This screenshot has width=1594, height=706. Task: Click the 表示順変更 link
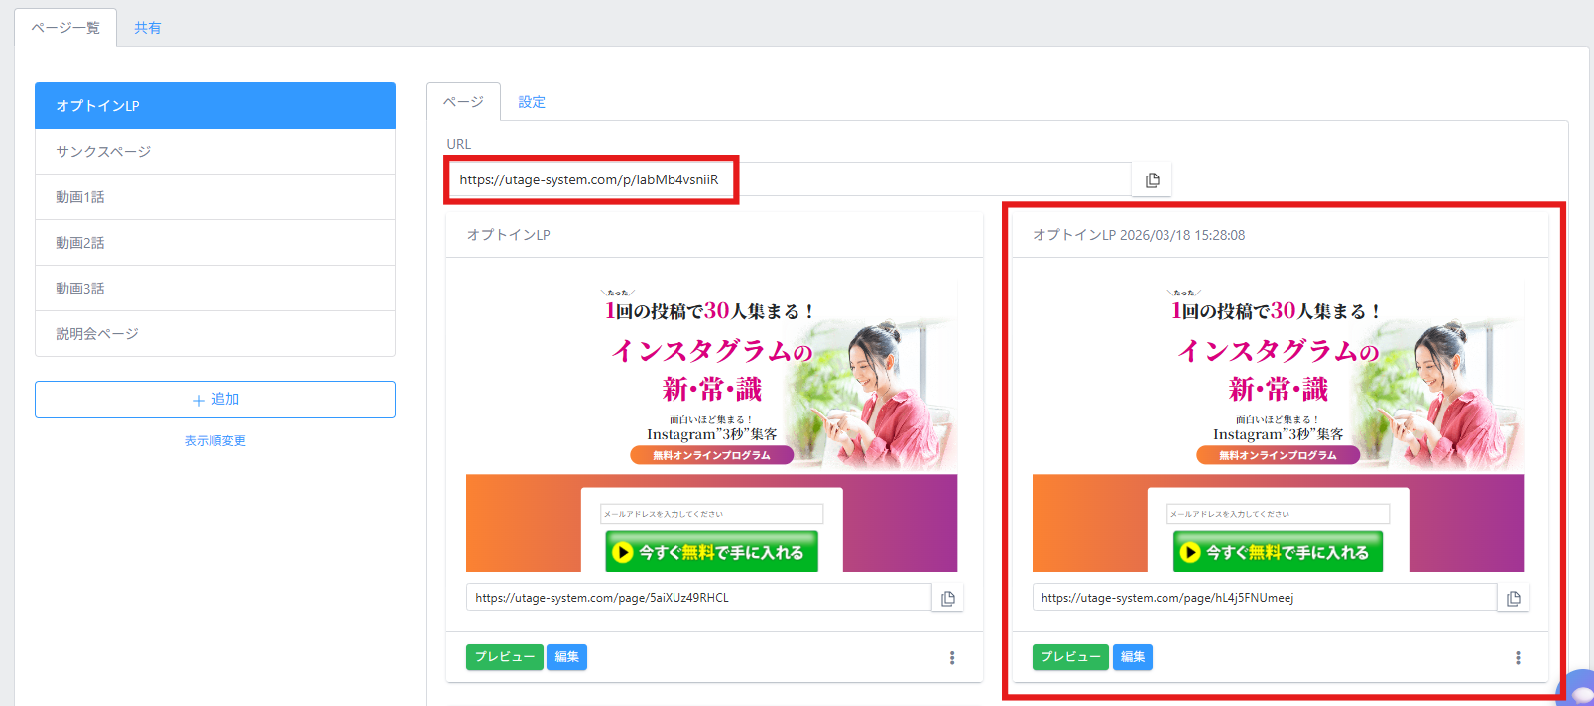pyautogui.click(x=215, y=440)
